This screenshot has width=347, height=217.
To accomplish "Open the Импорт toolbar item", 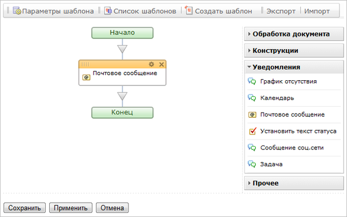I will tap(317, 11).
